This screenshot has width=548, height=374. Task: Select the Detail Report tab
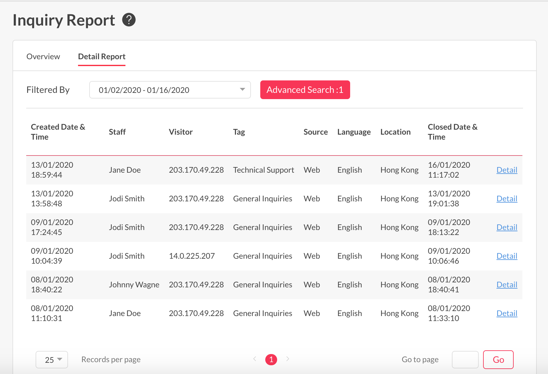(x=102, y=56)
